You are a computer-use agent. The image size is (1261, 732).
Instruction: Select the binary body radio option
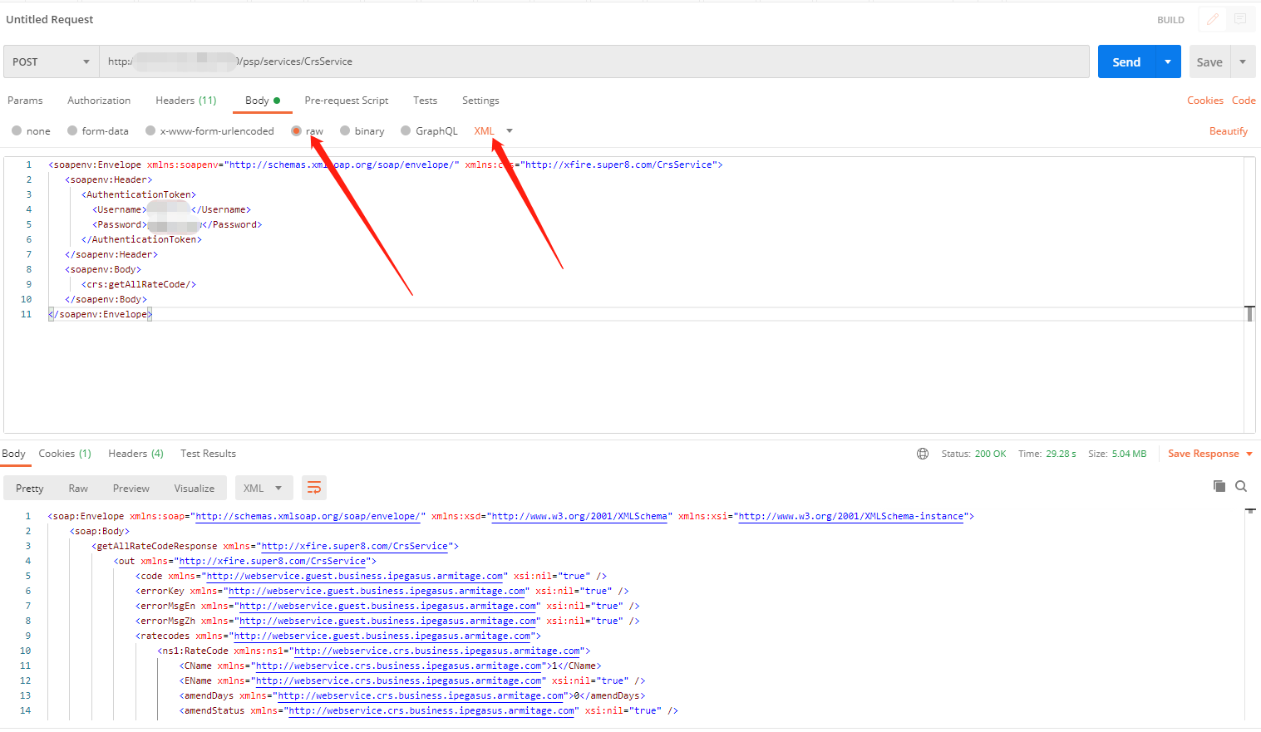coord(345,131)
